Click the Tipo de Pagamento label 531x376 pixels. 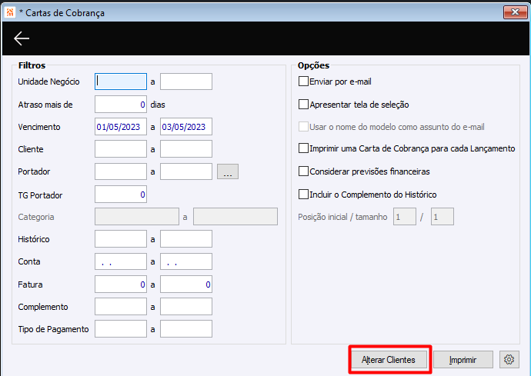pos(53,329)
